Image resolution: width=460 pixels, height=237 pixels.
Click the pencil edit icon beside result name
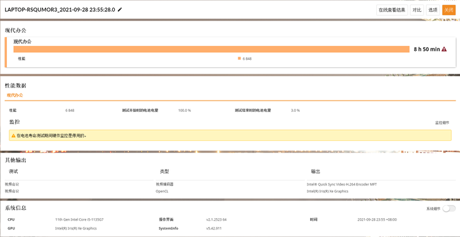[x=120, y=9]
